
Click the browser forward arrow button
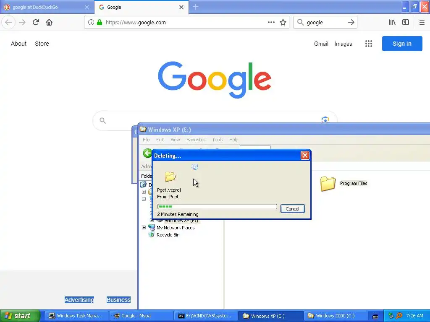point(23,22)
